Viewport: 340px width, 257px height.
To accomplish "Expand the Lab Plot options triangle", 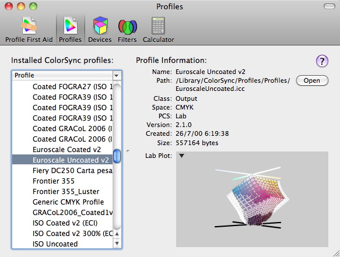I will pyautogui.click(x=181, y=156).
